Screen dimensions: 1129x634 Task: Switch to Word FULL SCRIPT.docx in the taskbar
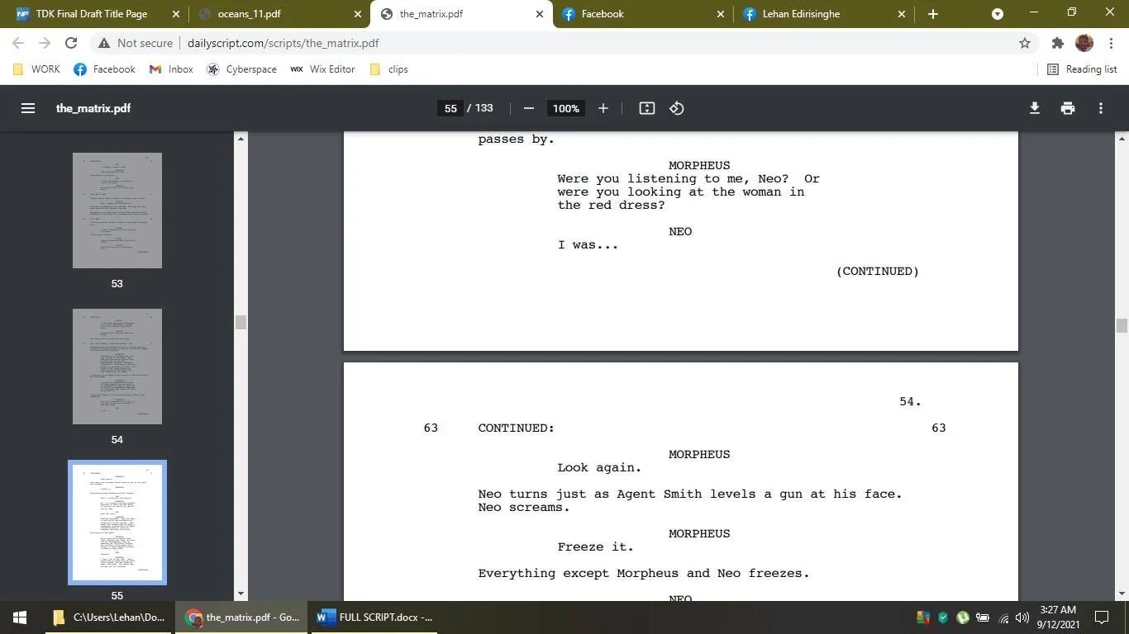(x=376, y=617)
